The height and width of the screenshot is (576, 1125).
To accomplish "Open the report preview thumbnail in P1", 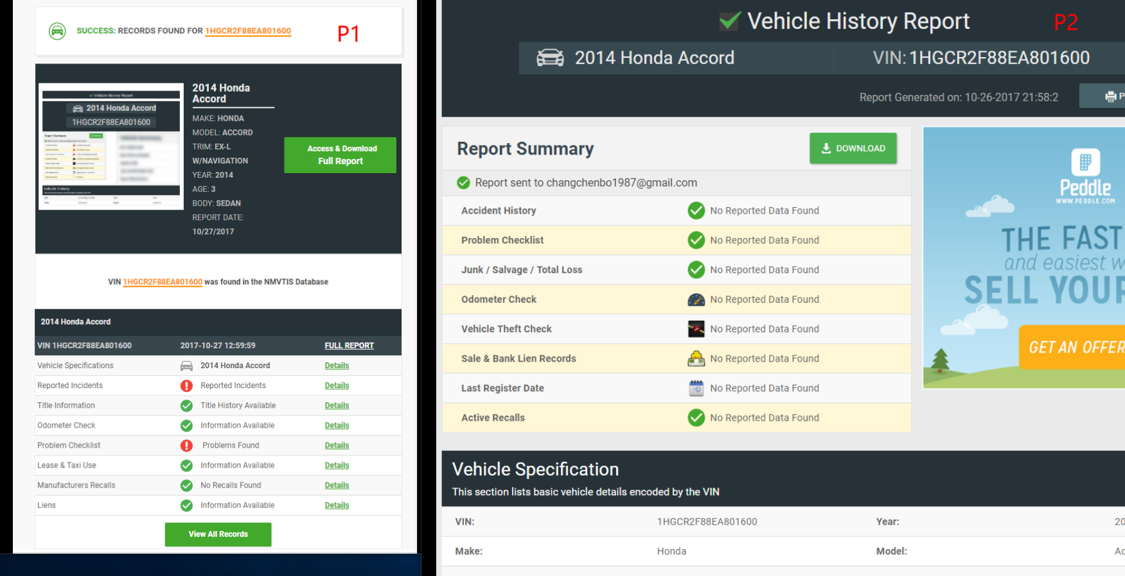I will tap(111, 146).
